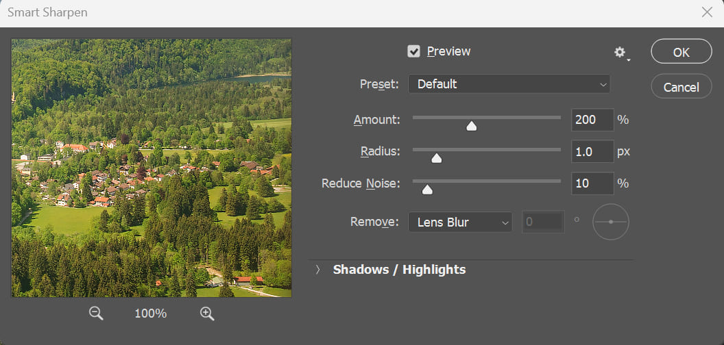
Task: Click the Reduce Noise slider handle
Action: pyautogui.click(x=428, y=190)
